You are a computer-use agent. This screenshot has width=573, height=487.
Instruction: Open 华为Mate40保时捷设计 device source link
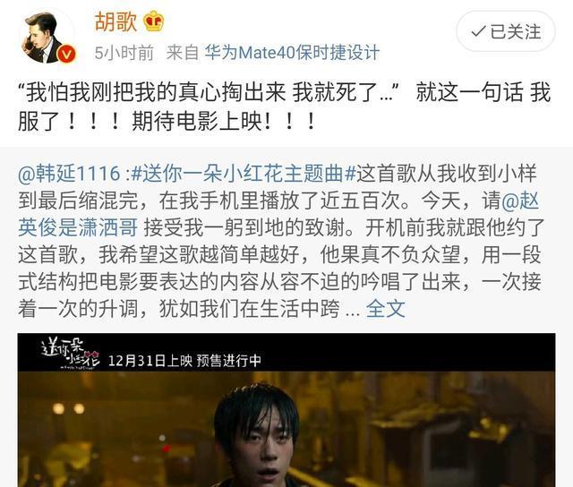click(292, 53)
